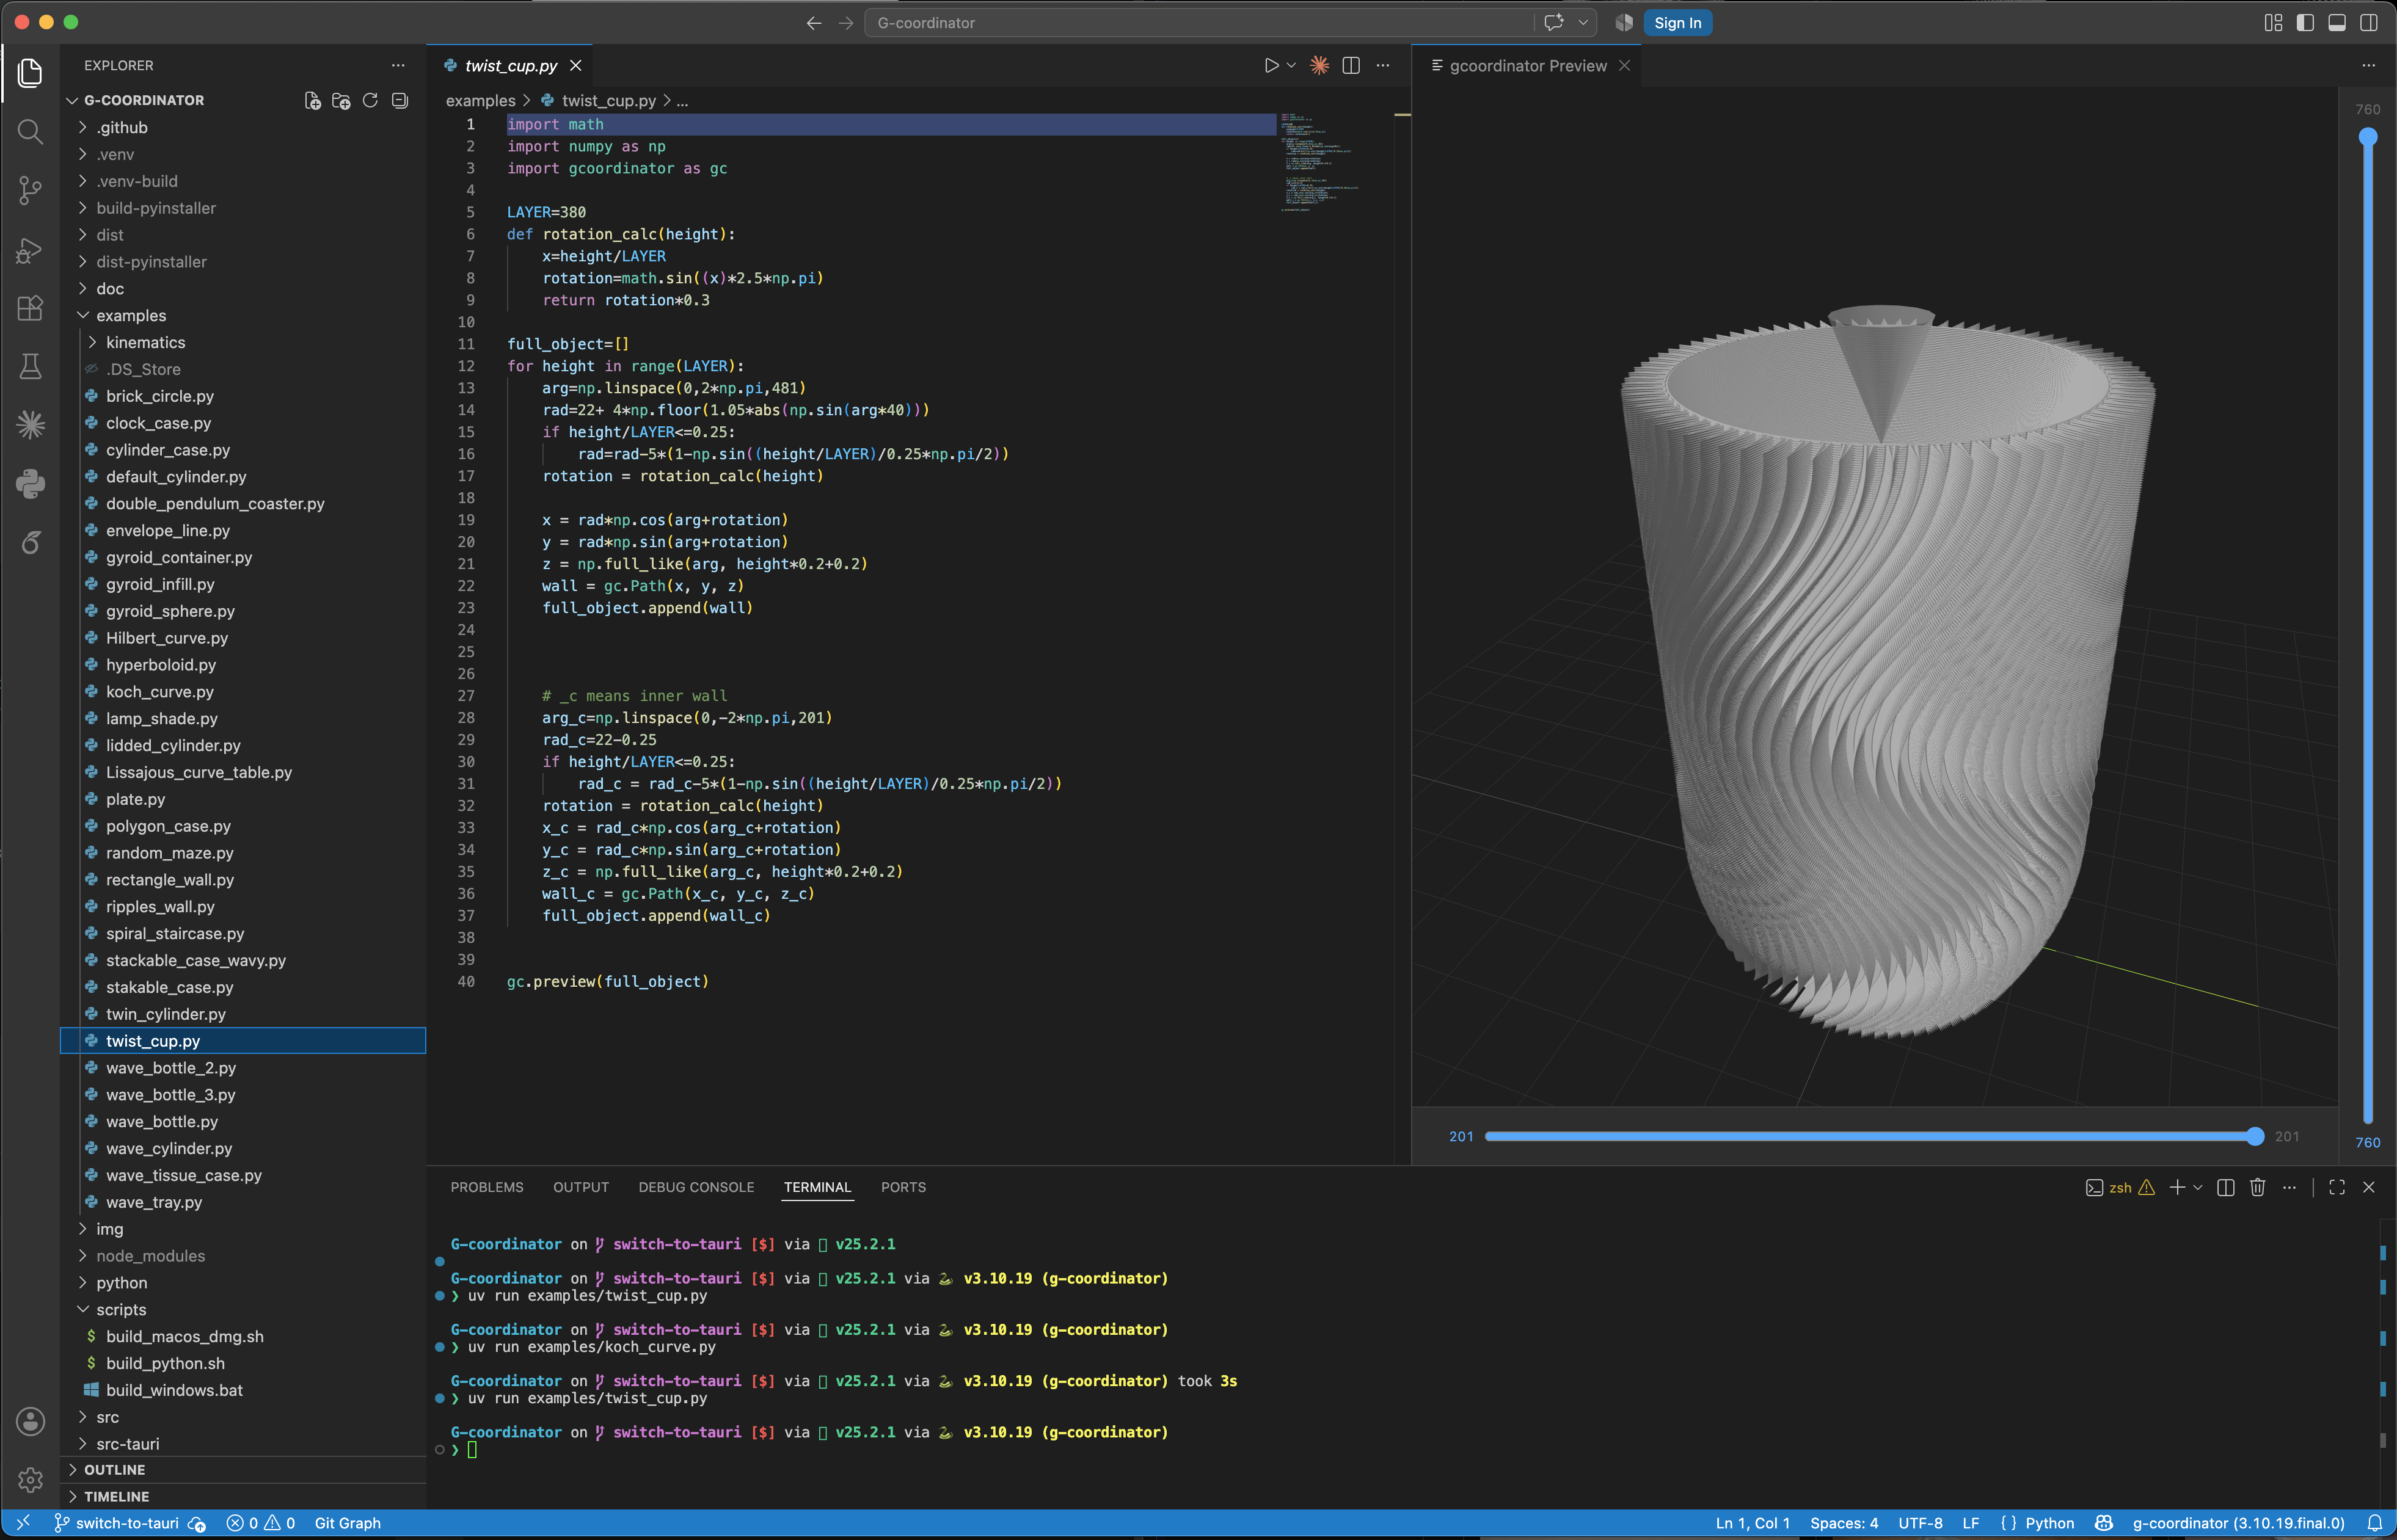
Task: Split the editor to the right
Action: (1351, 66)
